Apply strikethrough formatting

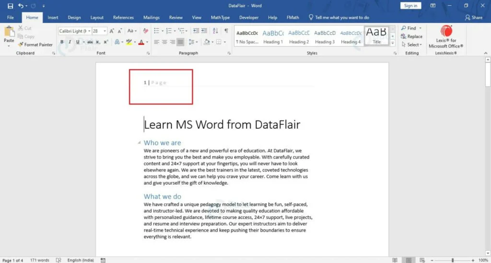coord(90,42)
